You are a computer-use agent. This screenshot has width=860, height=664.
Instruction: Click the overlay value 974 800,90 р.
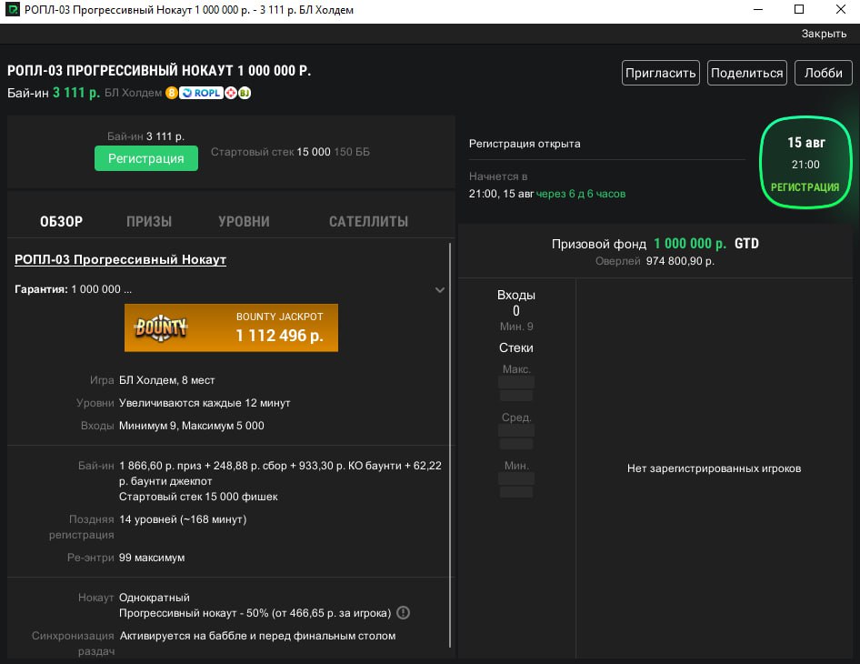[680, 261]
